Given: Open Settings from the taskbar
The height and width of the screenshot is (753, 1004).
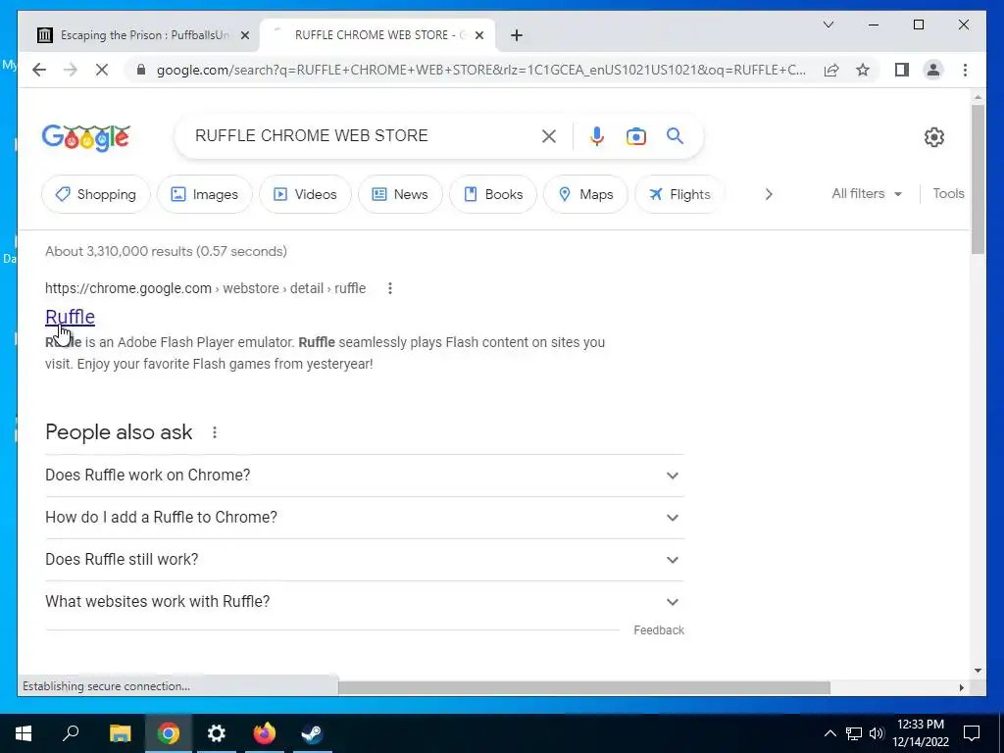Looking at the screenshot, I should click(x=217, y=733).
